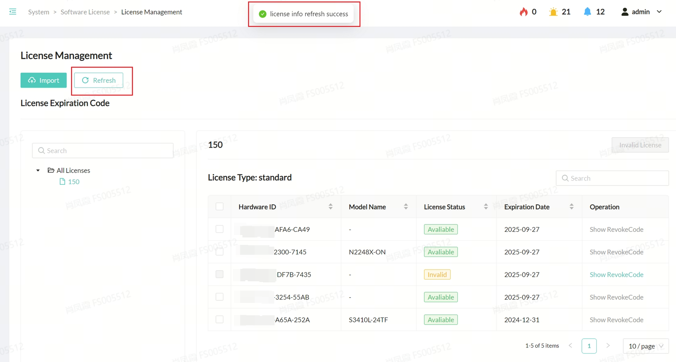The image size is (676, 362).
Task: Open the 10 / page size dropdown
Action: tap(646, 346)
